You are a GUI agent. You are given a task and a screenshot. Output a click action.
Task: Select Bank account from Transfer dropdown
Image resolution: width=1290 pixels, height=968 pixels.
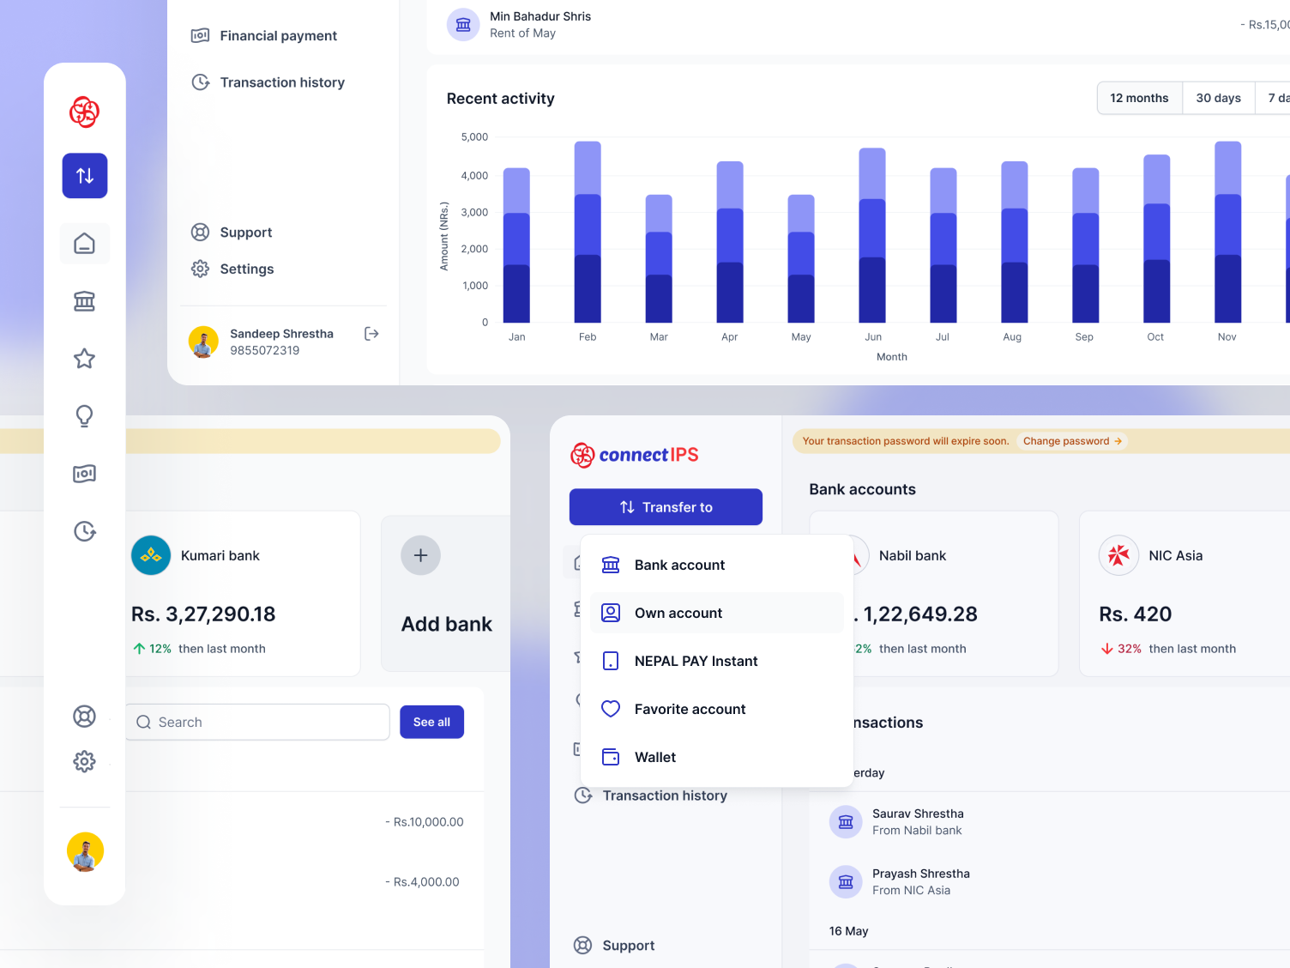pyautogui.click(x=679, y=565)
